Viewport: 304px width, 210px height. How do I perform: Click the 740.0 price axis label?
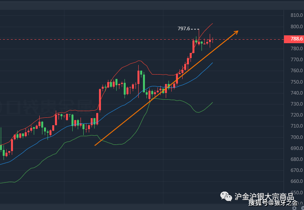pos(297,93)
